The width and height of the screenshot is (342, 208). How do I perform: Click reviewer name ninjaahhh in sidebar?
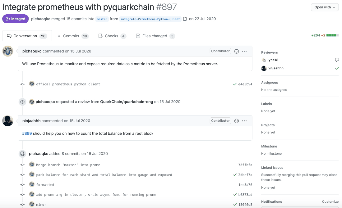tap(275, 68)
